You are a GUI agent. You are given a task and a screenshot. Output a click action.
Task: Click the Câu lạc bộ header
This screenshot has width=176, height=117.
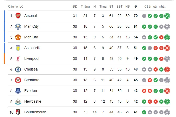[15, 6]
